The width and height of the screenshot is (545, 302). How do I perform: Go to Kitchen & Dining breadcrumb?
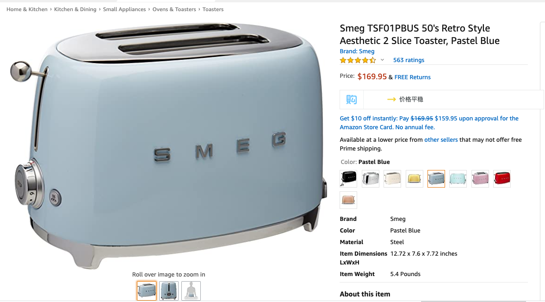pos(75,9)
